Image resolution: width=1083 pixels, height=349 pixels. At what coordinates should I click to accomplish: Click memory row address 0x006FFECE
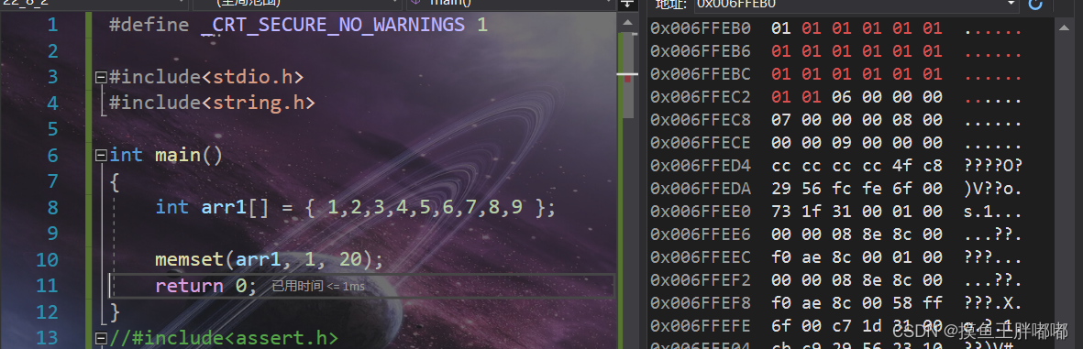tap(701, 143)
